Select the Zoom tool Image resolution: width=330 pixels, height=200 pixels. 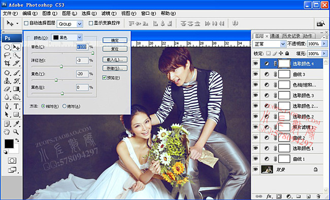[x=16, y=132]
